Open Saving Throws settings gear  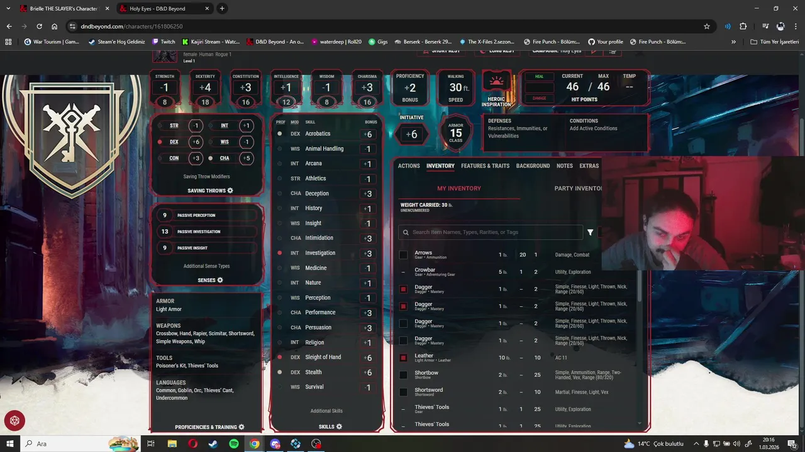point(230,190)
